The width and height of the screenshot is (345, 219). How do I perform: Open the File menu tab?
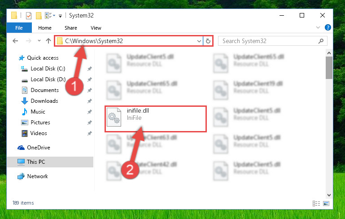19,28
